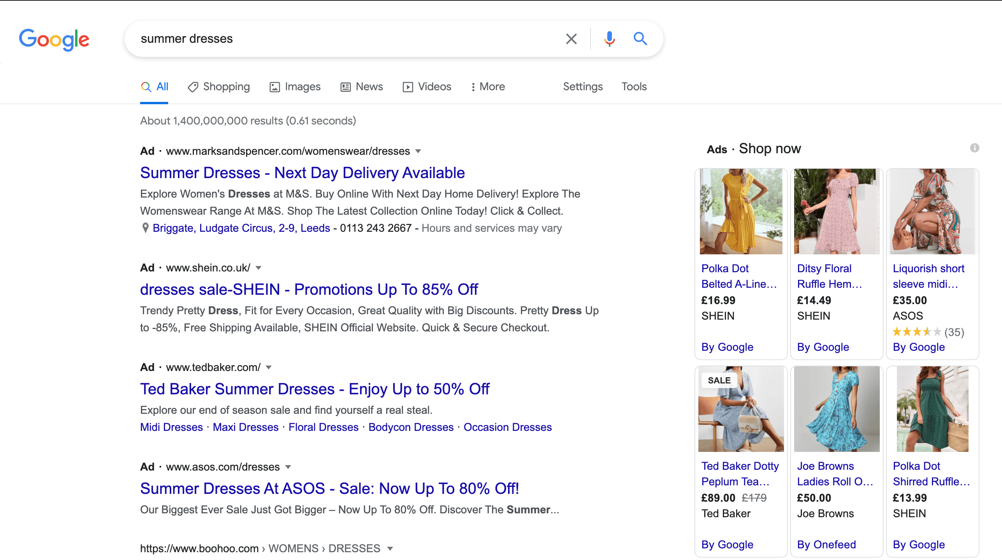Screen dimensions: 1002x560
Task: Select the All tab
Action: (x=155, y=87)
